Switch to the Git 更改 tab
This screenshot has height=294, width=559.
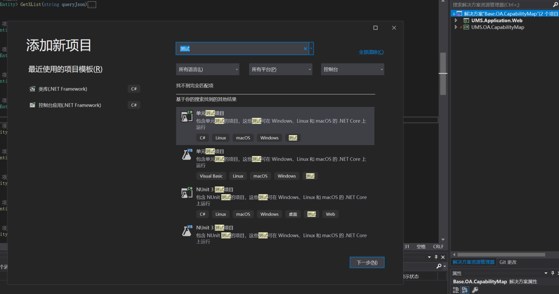[508, 262]
